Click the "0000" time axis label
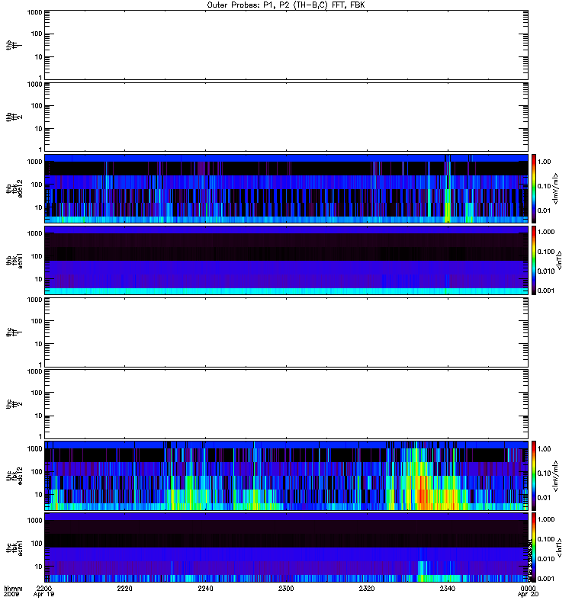Screen dimensions: 572x610 pos(528,589)
